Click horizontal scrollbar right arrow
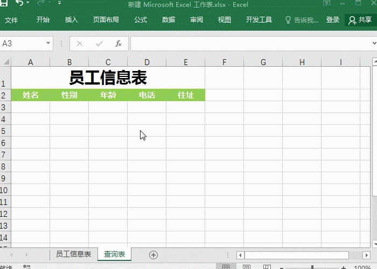 [366, 255]
